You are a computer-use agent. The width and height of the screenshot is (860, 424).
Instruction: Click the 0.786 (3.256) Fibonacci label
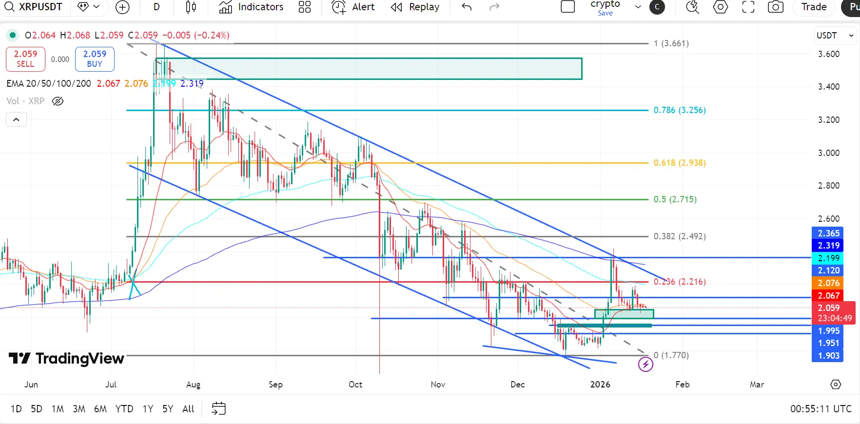(680, 110)
